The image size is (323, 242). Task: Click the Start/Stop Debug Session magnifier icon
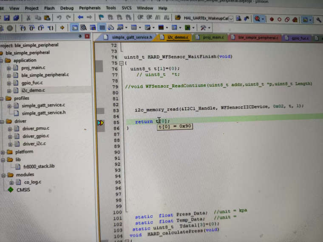pos(257,19)
